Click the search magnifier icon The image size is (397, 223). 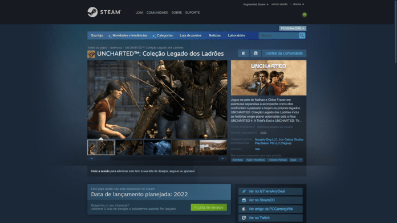302,35
